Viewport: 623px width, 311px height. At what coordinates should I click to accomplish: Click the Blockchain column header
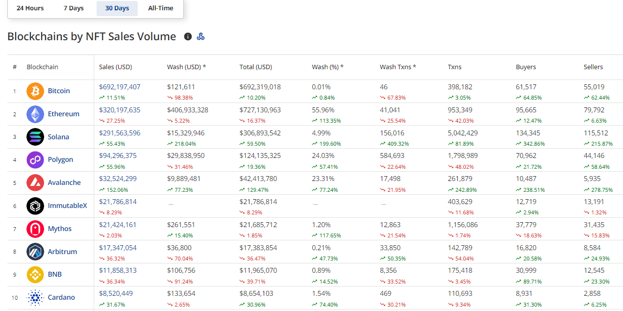42,67
